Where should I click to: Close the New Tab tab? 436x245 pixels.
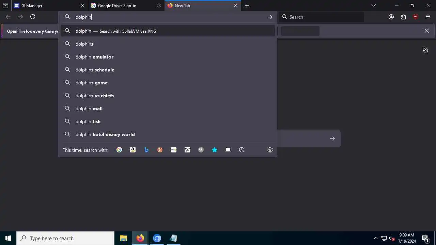click(x=236, y=5)
